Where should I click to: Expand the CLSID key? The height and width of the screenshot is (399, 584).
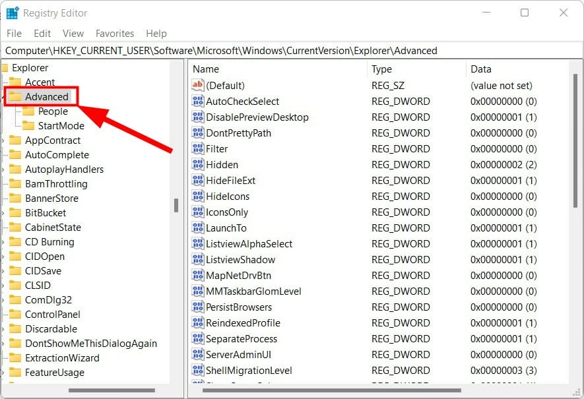coord(3,286)
